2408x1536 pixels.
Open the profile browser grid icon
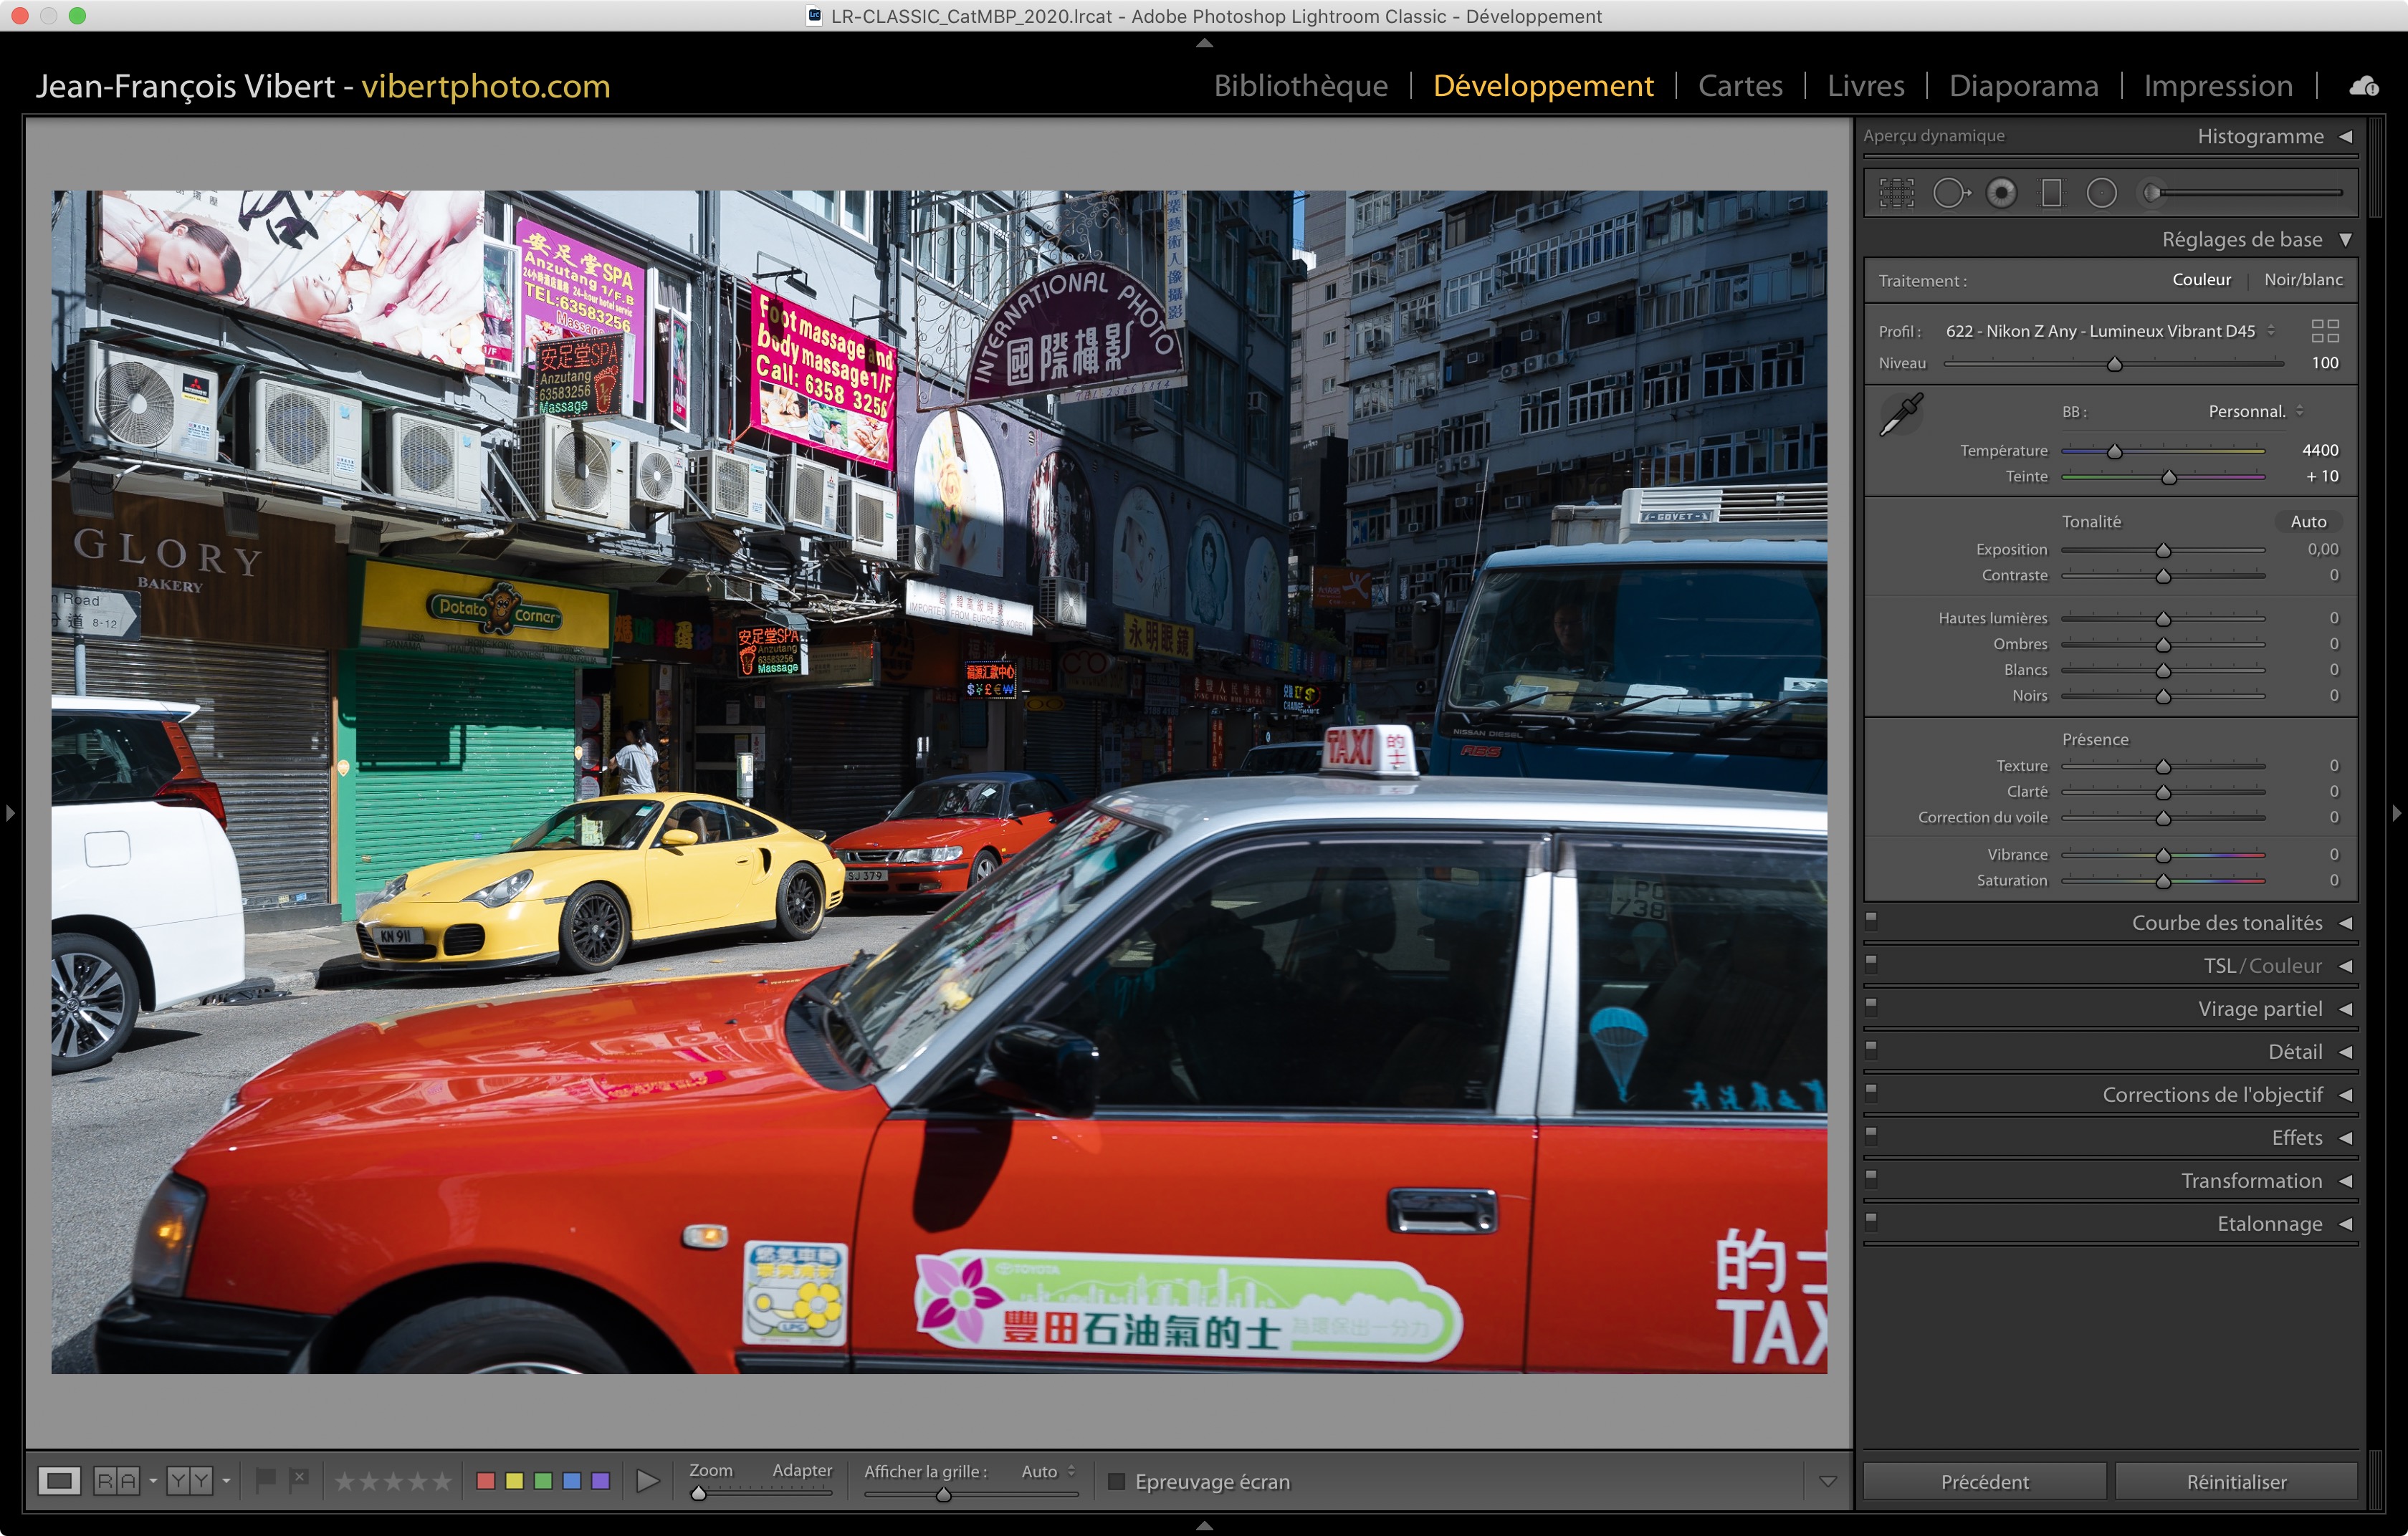(2325, 331)
